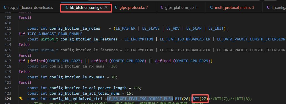Click LE_DATA_PACKET_LENGTH_EXTENSION on line 413
This screenshot has height=104, width=286.
pos(251,39)
